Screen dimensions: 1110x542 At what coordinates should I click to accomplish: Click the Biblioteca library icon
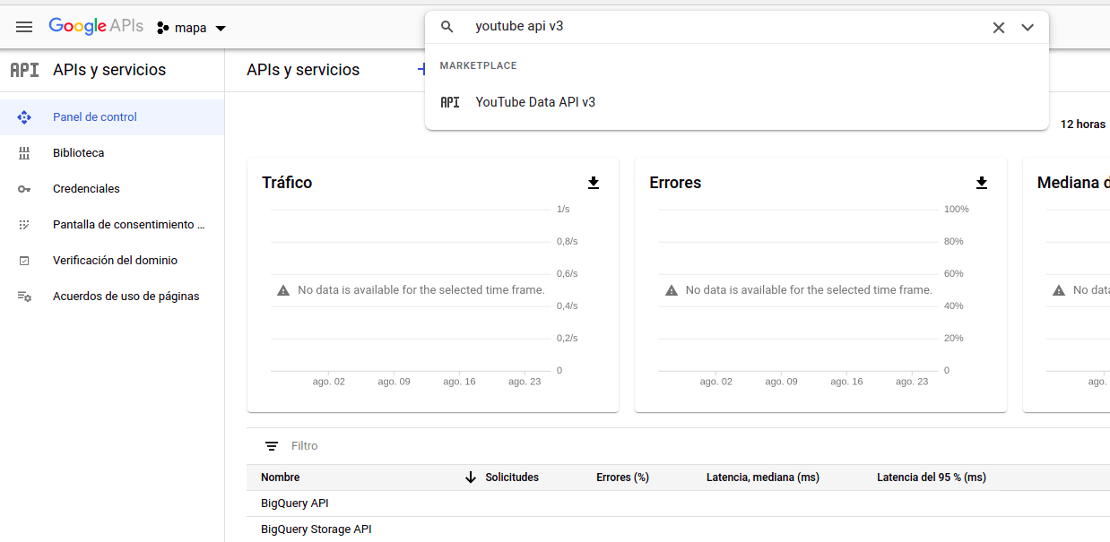click(x=24, y=153)
